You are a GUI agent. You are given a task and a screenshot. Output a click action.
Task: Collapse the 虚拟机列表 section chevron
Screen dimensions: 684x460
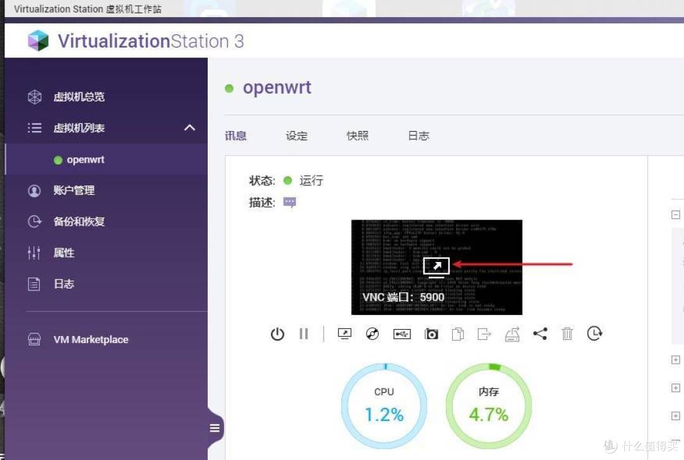(x=189, y=127)
